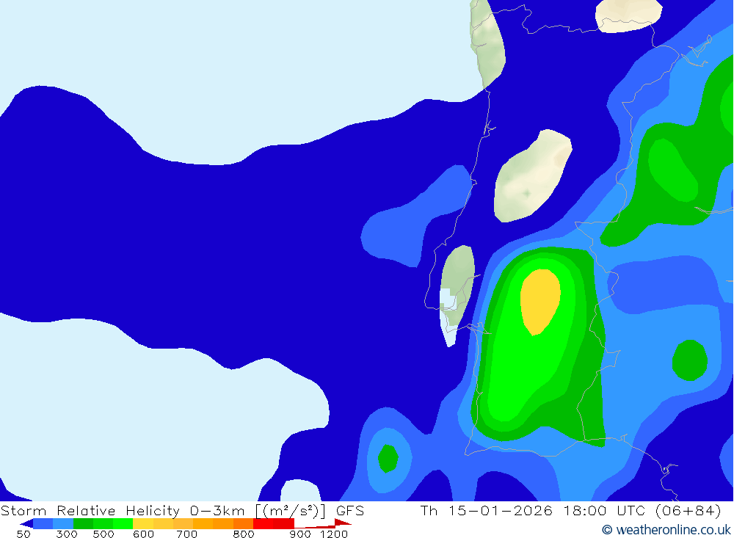This screenshot has height=538, width=734.
Task: Click the '50' legend value
Action: [x=23, y=534]
